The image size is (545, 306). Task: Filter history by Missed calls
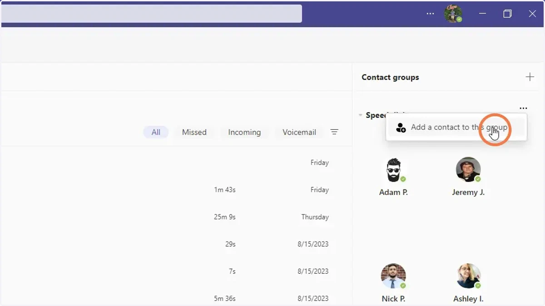pos(194,132)
